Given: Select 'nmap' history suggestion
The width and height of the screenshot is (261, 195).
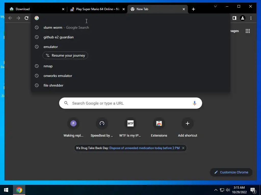Looking at the screenshot, I should [131, 66].
